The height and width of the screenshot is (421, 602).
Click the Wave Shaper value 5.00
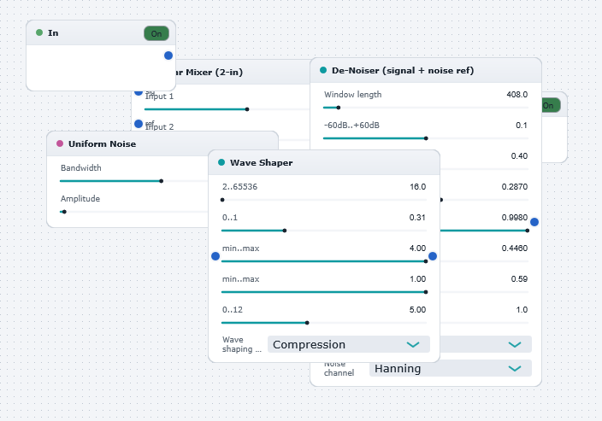(x=417, y=309)
